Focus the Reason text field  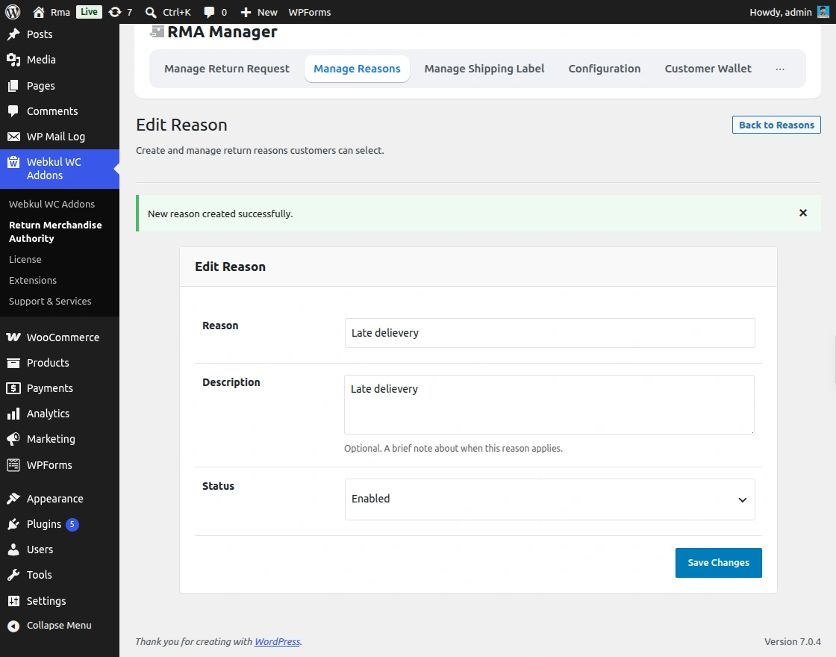pyautogui.click(x=549, y=333)
